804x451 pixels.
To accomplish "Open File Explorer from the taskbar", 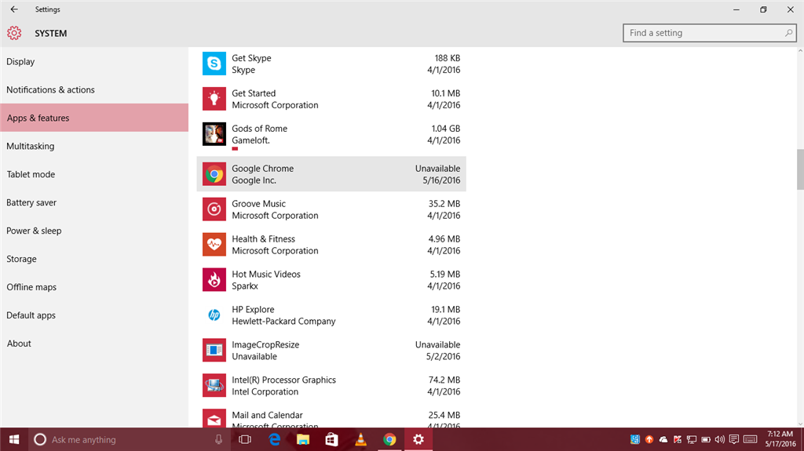I will pos(303,440).
